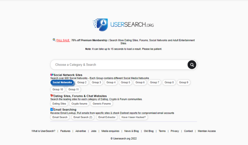Click the Search the leading sites description
The width and height of the screenshot is (248, 145).
click(x=96, y=99)
